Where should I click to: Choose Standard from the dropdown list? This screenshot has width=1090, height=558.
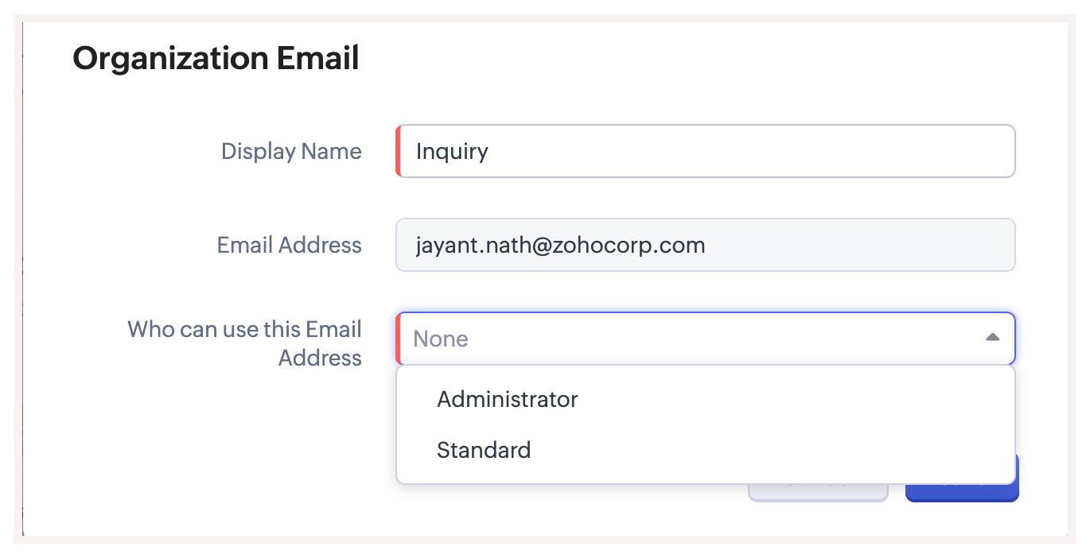[x=484, y=450]
